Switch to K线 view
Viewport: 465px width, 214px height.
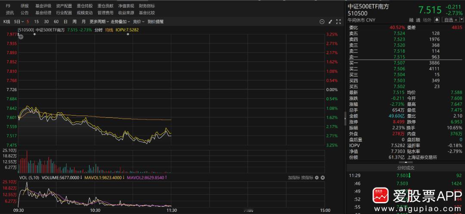click(7, 21)
